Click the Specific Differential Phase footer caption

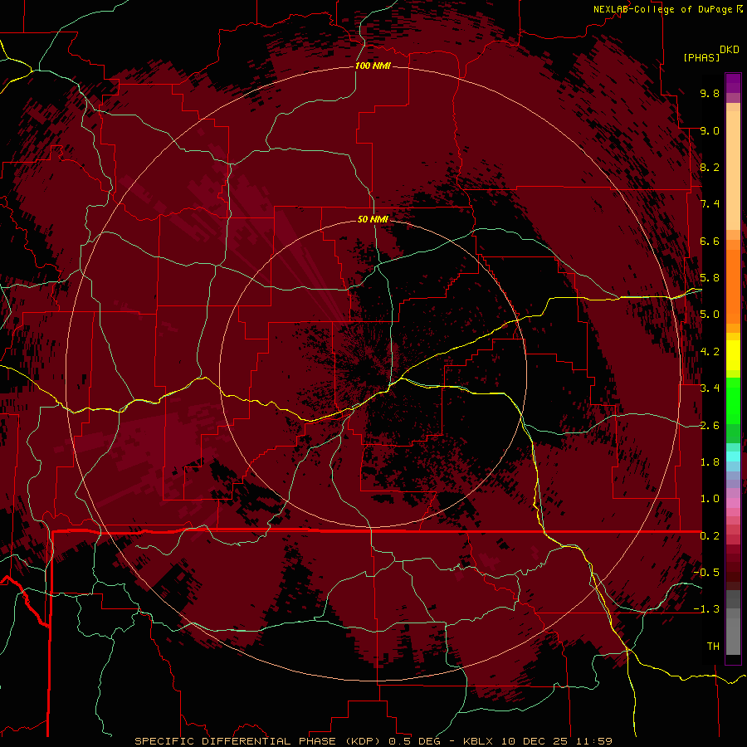tap(373, 741)
